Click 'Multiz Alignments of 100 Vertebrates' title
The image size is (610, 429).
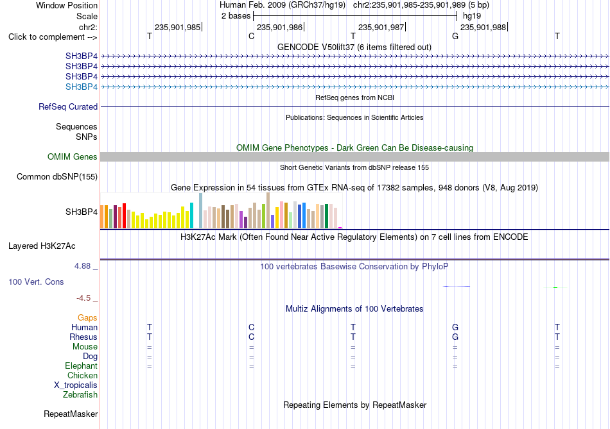[354, 309]
